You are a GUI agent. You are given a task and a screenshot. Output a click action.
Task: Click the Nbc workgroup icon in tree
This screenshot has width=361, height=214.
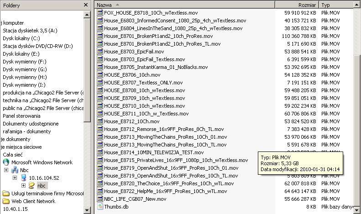[15, 170]
